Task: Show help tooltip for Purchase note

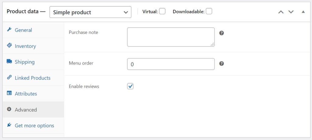Action: [222, 33]
